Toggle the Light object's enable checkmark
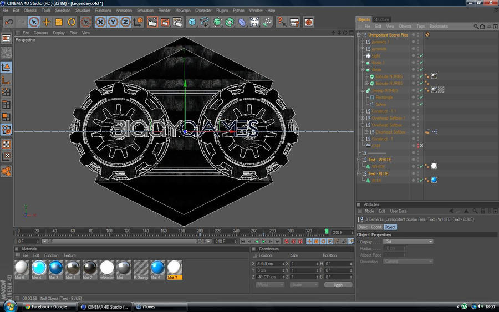Screen dimensions: 499x312 pos(421,55)
